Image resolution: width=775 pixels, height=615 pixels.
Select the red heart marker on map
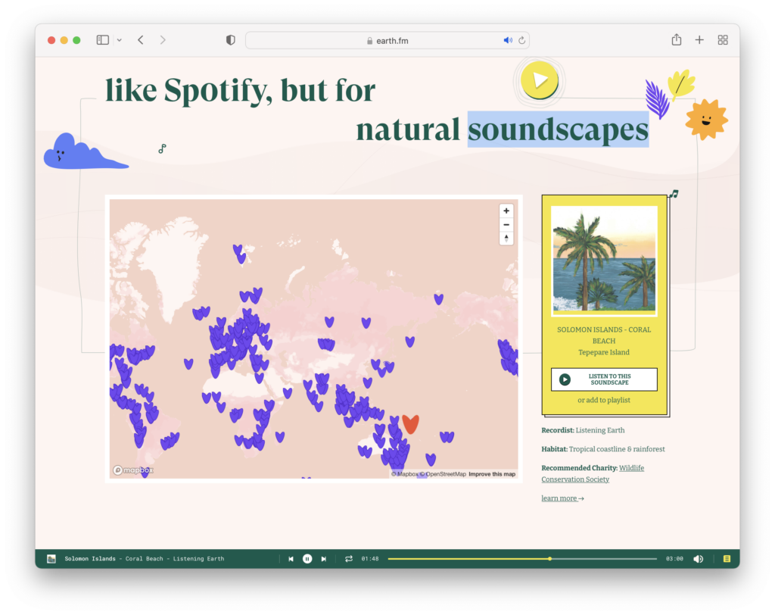point(410,423)
